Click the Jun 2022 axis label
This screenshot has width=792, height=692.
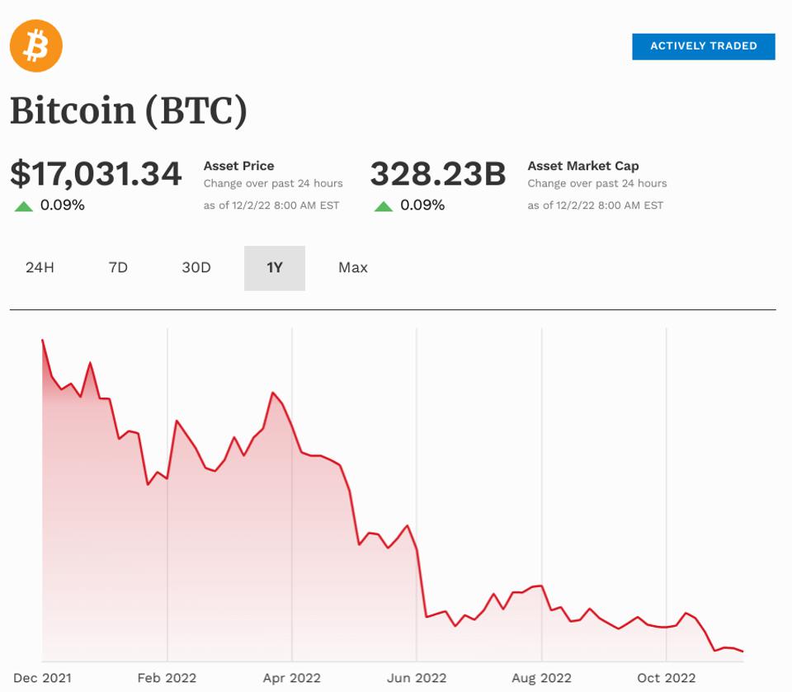pyautogui.click(x=417, y=678)
